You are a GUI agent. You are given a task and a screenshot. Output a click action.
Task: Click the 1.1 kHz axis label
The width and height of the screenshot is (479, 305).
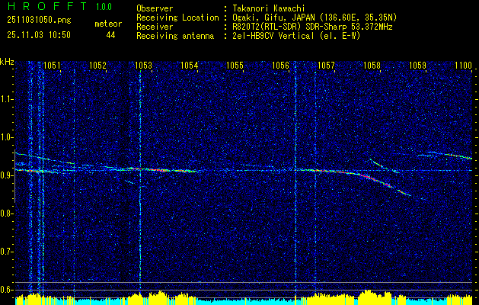point(7,99)
